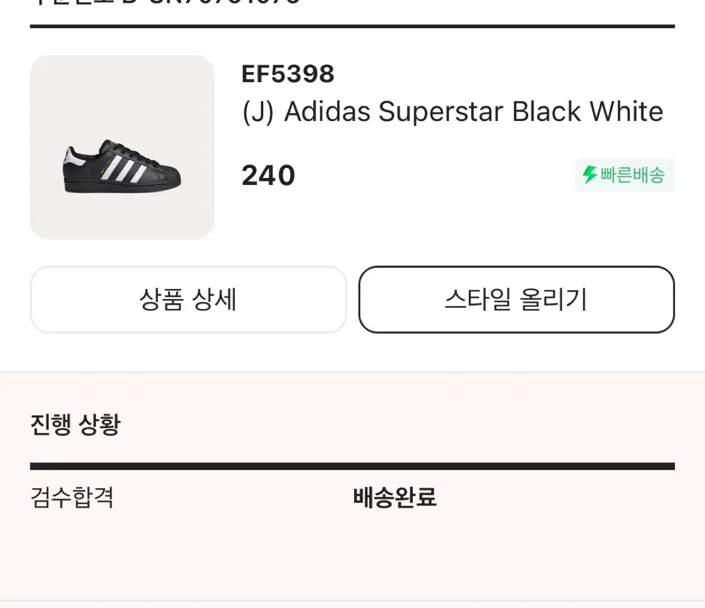Tap the 올리기 word on the outlined button
The image size is (705, 608).
pos(553,300)
